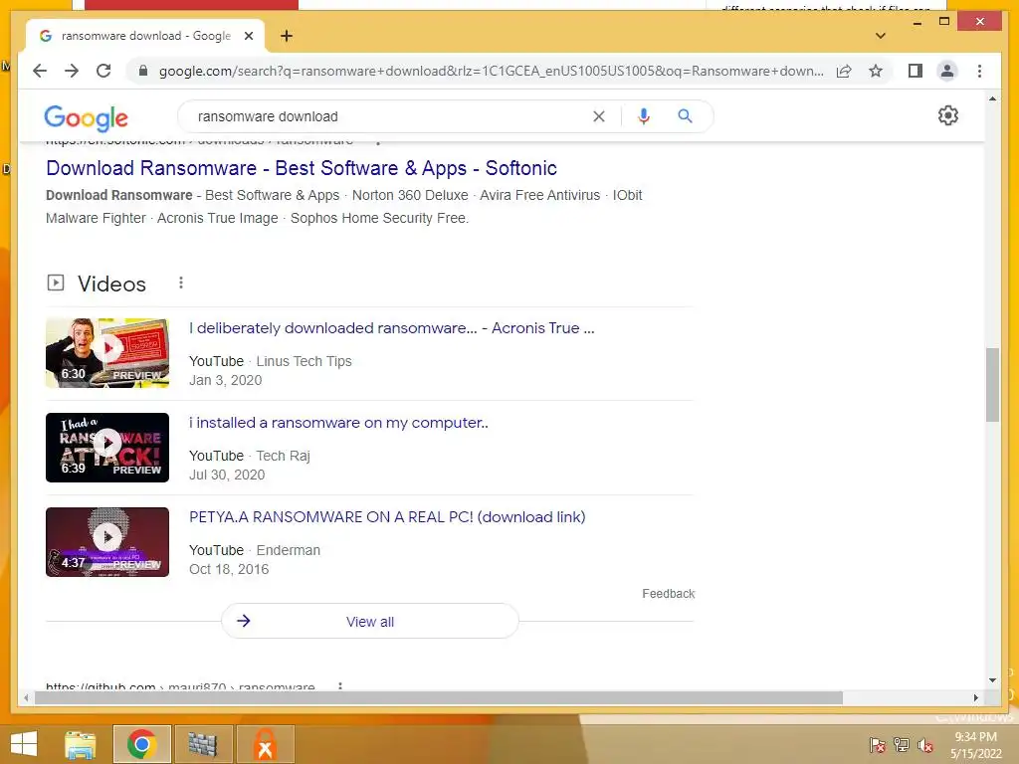This screenshot has height=764, width=1019.
Task: Play the Enderman PETYA.A video thumbnail
Action: [107, 542]
